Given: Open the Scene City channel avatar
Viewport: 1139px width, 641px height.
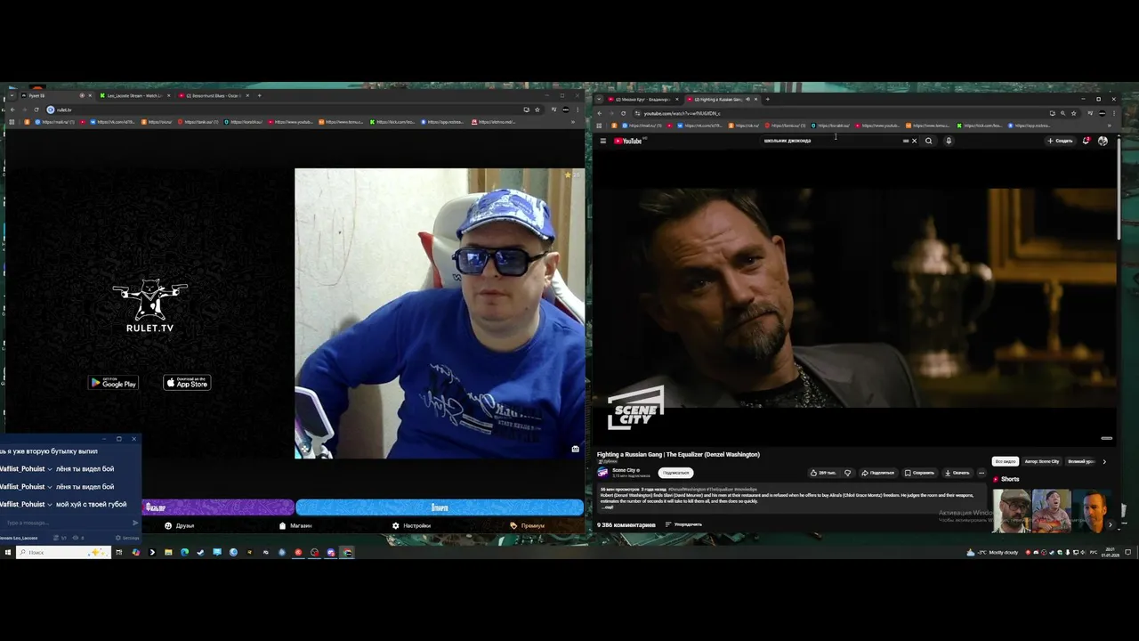Looking at the screenshot, I should (602, 473).
